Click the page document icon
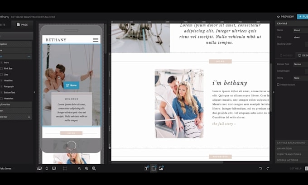 coord(18,24)
